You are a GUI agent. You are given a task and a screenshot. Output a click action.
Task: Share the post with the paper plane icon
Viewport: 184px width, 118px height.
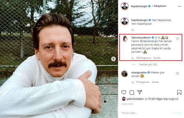pyautogui.click(x=139, y=92)
